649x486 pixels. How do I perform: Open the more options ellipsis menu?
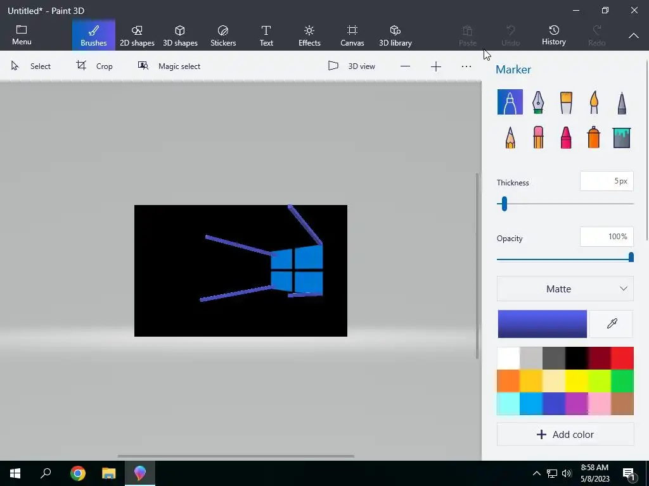(466, 66)
